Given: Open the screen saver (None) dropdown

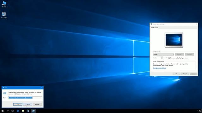Looking at the screenshot, I should [x=163, y=54].
